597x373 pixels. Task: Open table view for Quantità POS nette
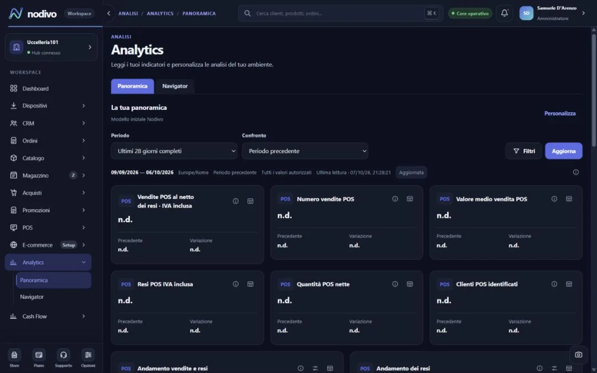tap(410, 285)
